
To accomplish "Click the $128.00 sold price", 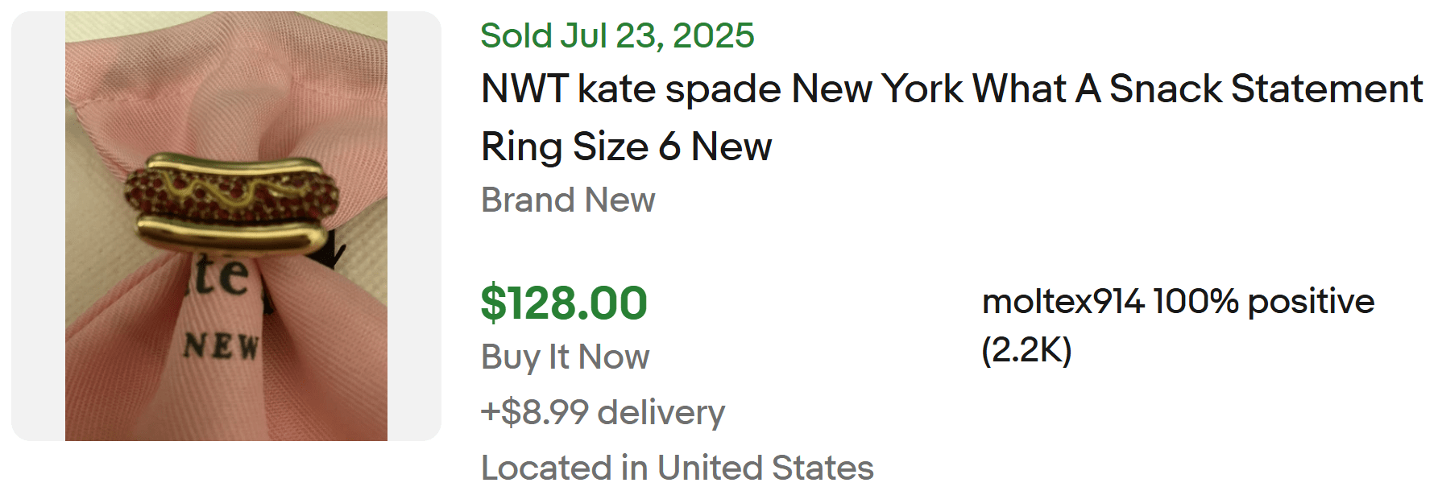I will [564, 303].
